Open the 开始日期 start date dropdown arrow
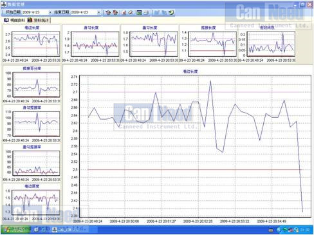Viewport: 314px width, 235px height. click(x=50, y=12)
